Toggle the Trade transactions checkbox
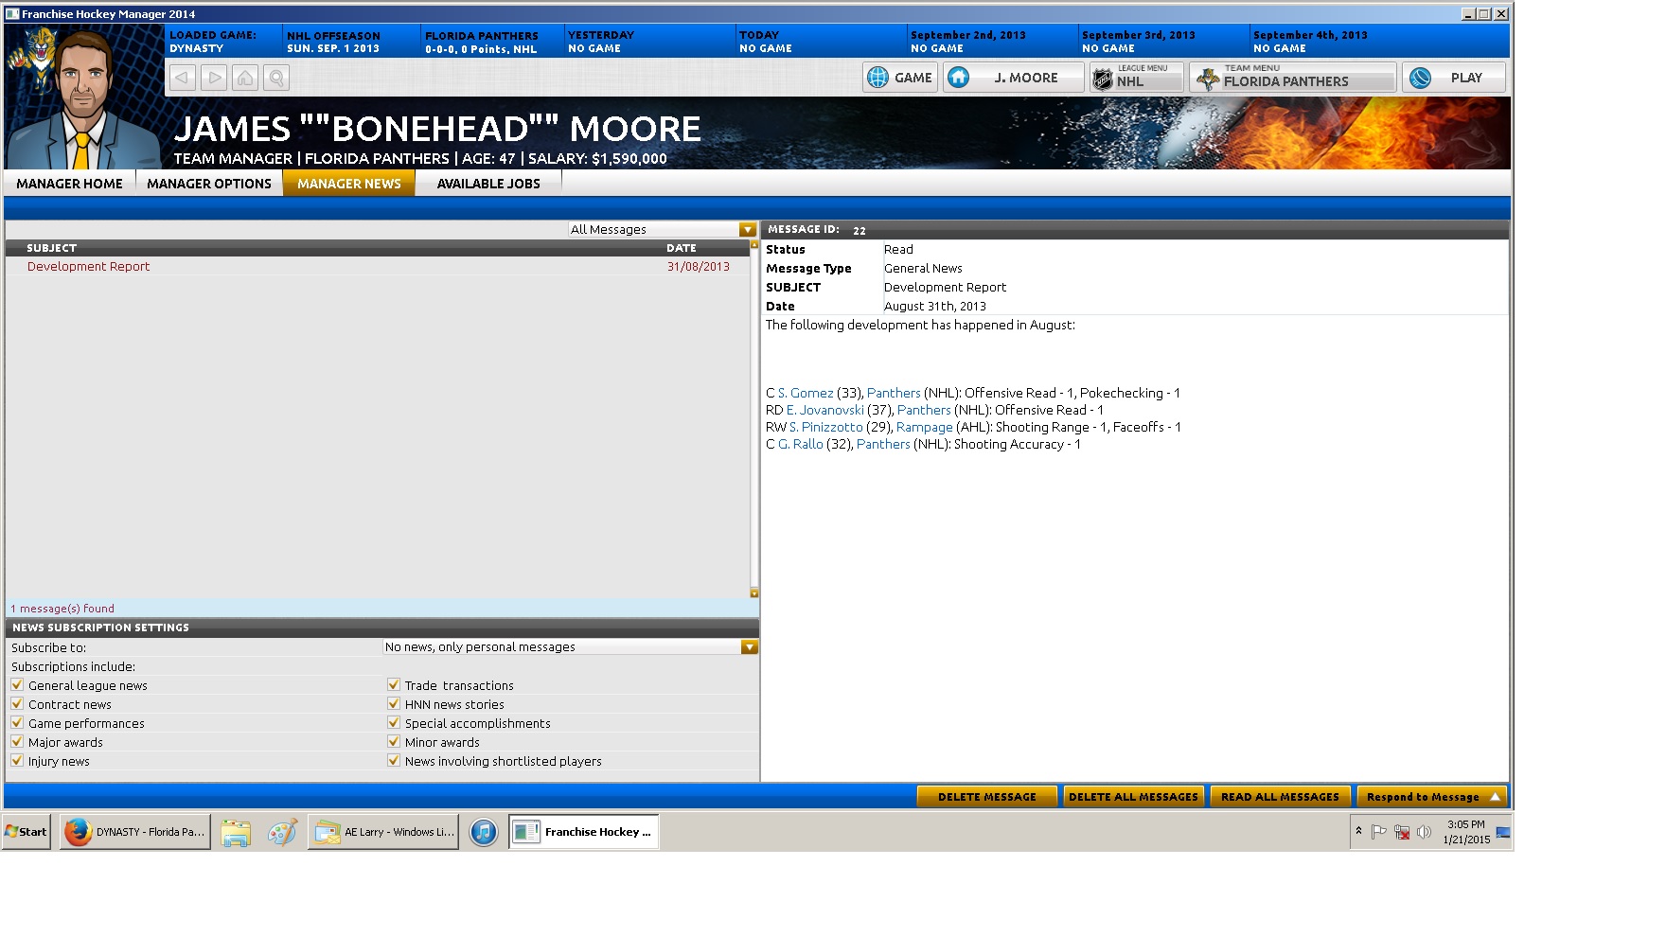 tap(394, 685)
